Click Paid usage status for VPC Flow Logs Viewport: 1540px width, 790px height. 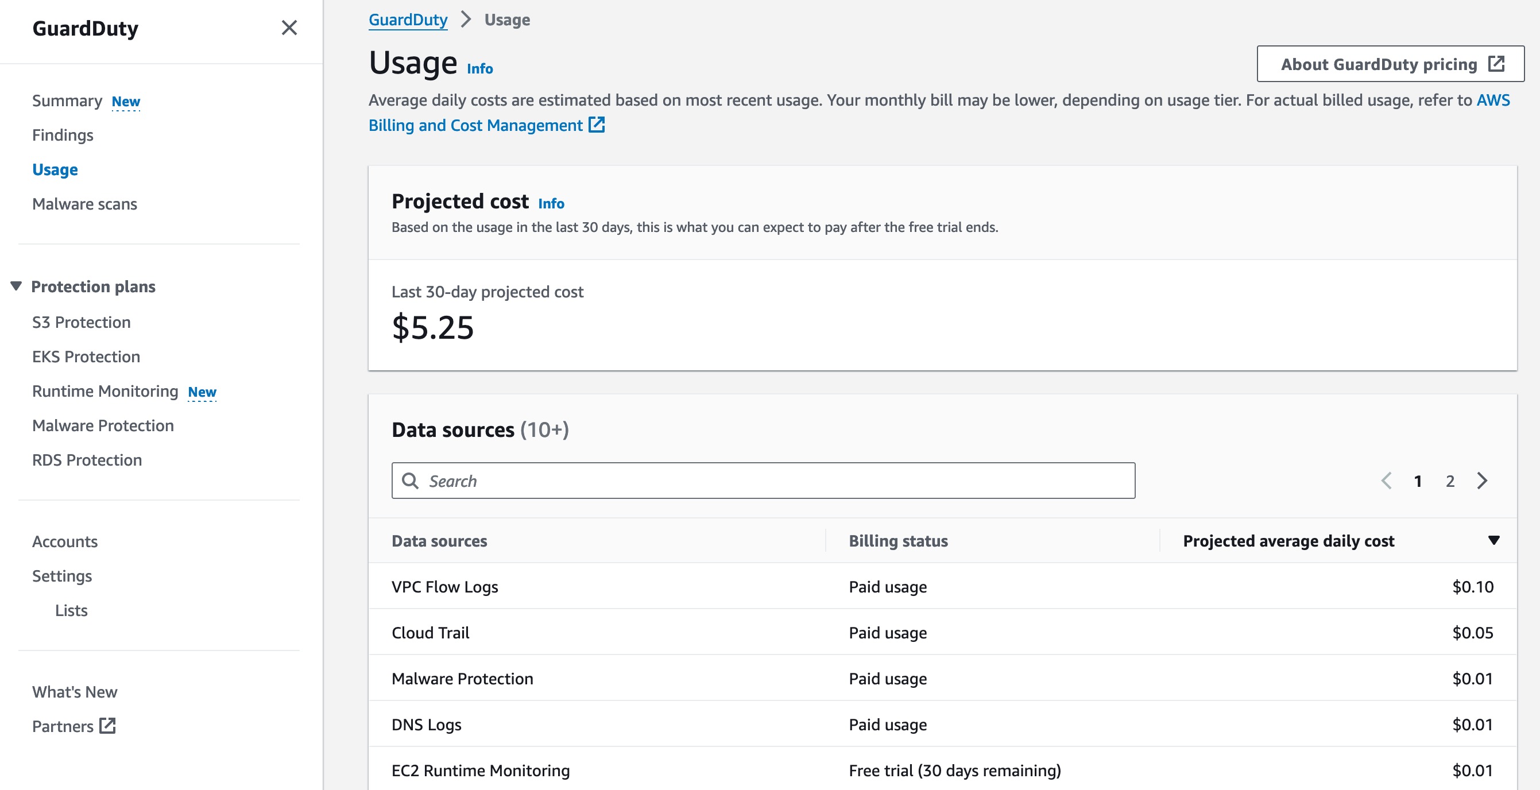pyautogui.click(x=888, y=587)
